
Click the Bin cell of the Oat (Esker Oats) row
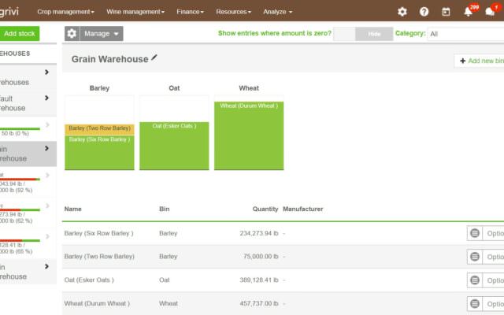(x=165, y=280)
